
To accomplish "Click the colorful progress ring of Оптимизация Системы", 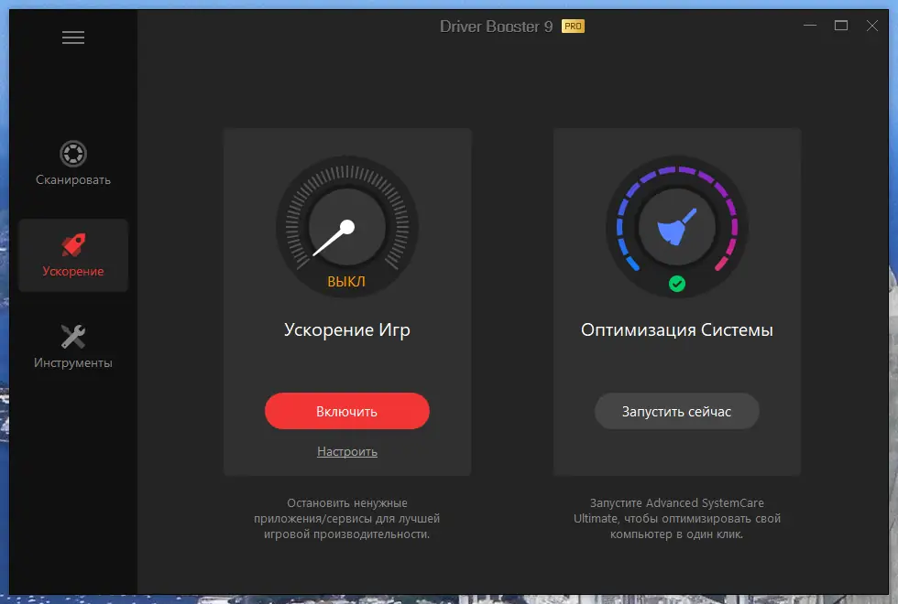I will [x=676, y=169].
